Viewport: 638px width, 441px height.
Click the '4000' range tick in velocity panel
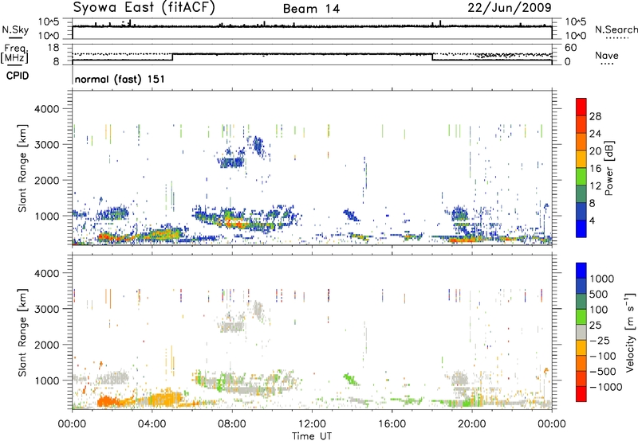pos(47,273)
